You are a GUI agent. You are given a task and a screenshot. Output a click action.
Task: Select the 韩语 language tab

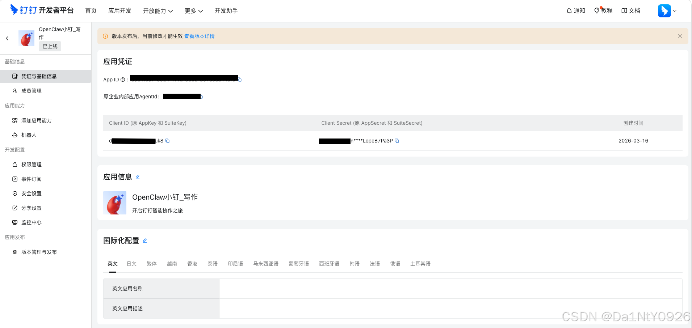[x=355, y=264]
